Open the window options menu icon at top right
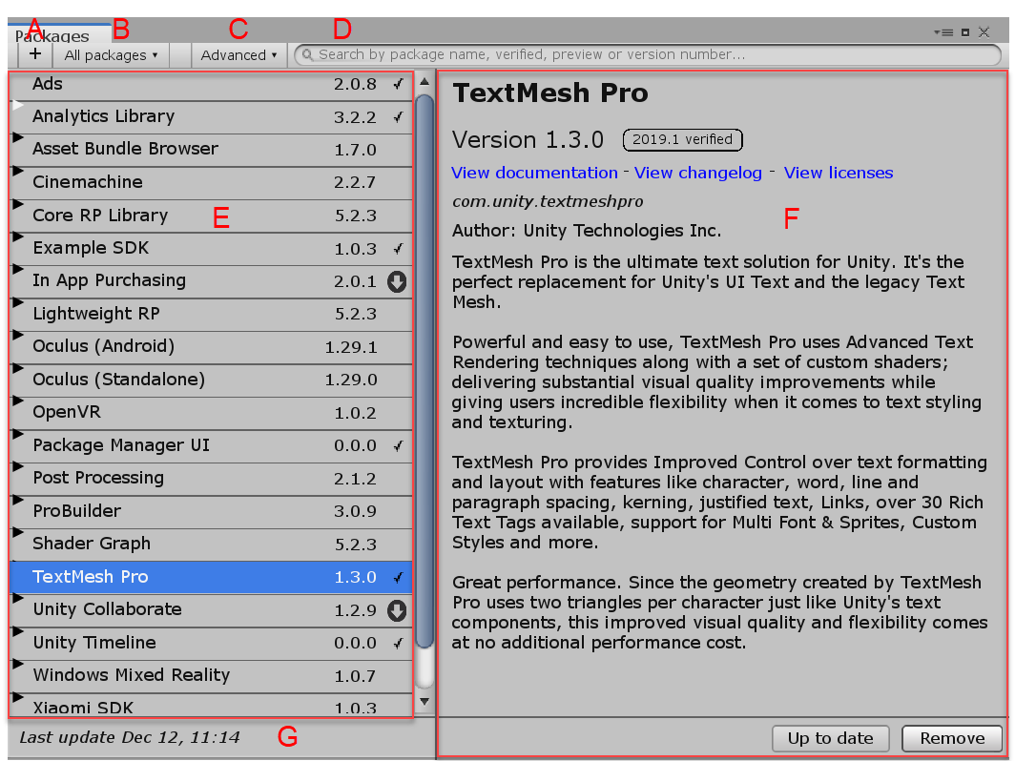 pos(942,32)
